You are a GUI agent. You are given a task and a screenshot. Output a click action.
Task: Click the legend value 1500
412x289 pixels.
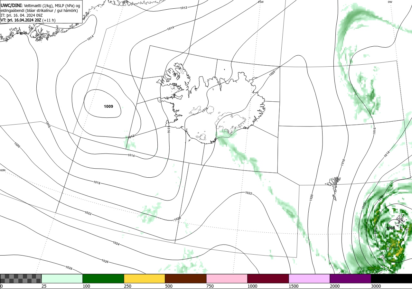[293, 286]
